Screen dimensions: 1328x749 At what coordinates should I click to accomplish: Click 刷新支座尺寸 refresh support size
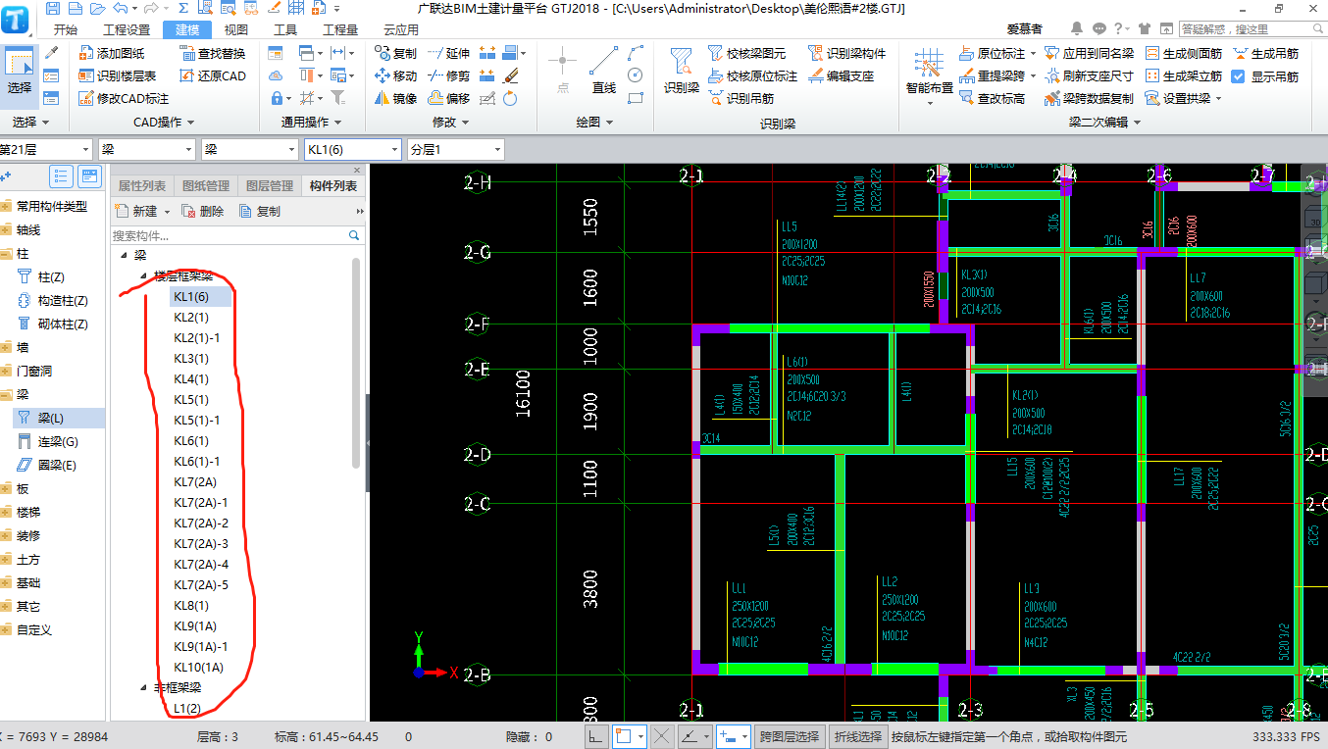pyautogui.click(x=1090, y=75)
